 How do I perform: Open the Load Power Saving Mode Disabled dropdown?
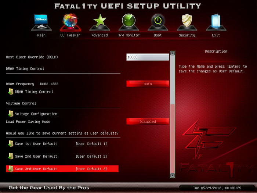point(148,122)
